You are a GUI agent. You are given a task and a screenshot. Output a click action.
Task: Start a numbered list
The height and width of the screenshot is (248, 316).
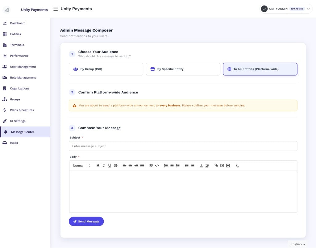pyautogui.click(x=166, y=166)
